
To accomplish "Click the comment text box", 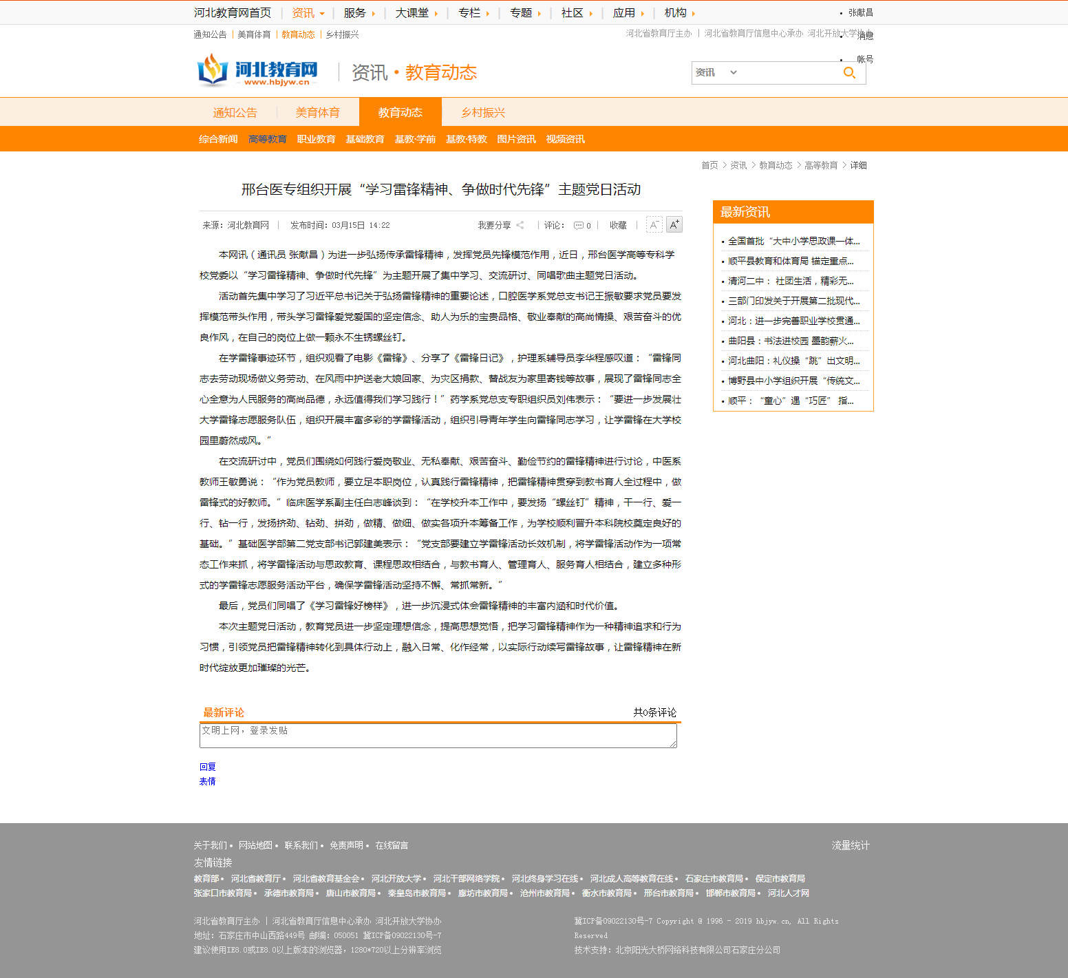I will [438, 735].
